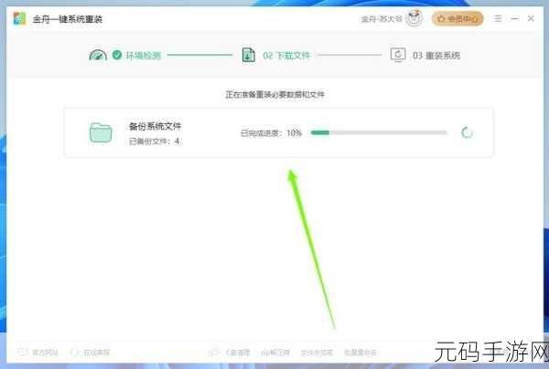Click the spinning loading indicator icon
Viewport: 549px width, 369px height.
(x=467, y=132)
